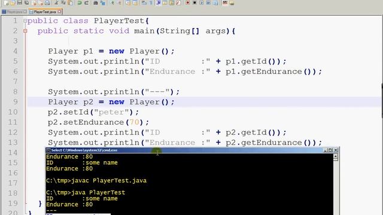Viewport: 383px width, 215px height.
Task: Toggle synchronize vertical scrolling icon
Action: click(128, 2)
